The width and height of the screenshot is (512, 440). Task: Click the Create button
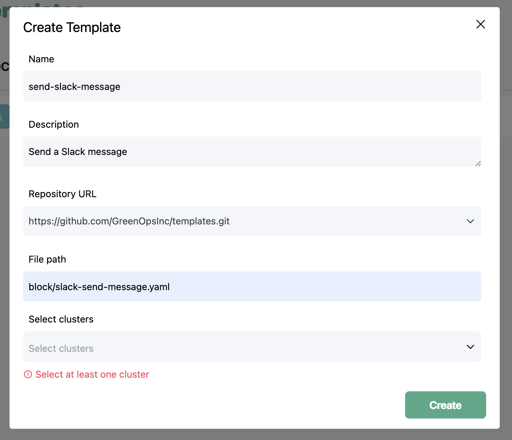445,405
